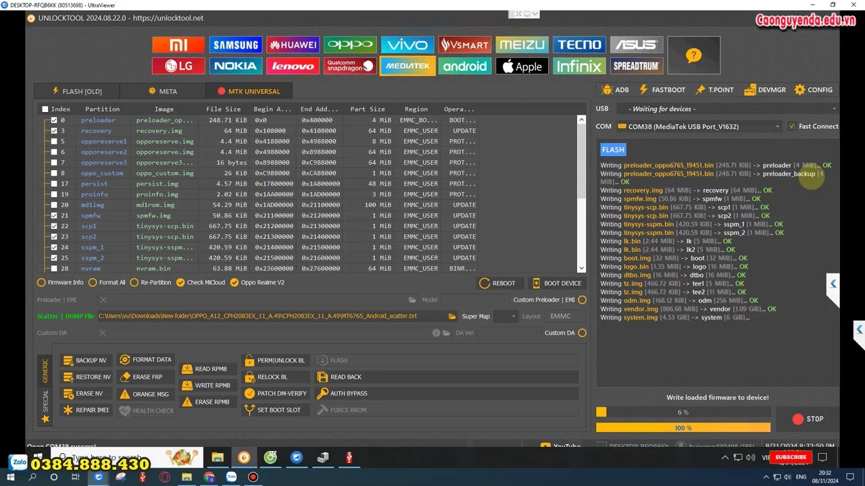Open CONFIG settings
Screen dimensions: 865x486
(814, 90)
